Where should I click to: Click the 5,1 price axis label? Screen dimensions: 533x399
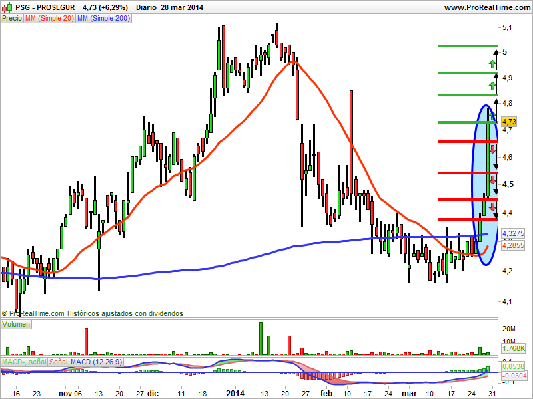(x=507, y=27)
